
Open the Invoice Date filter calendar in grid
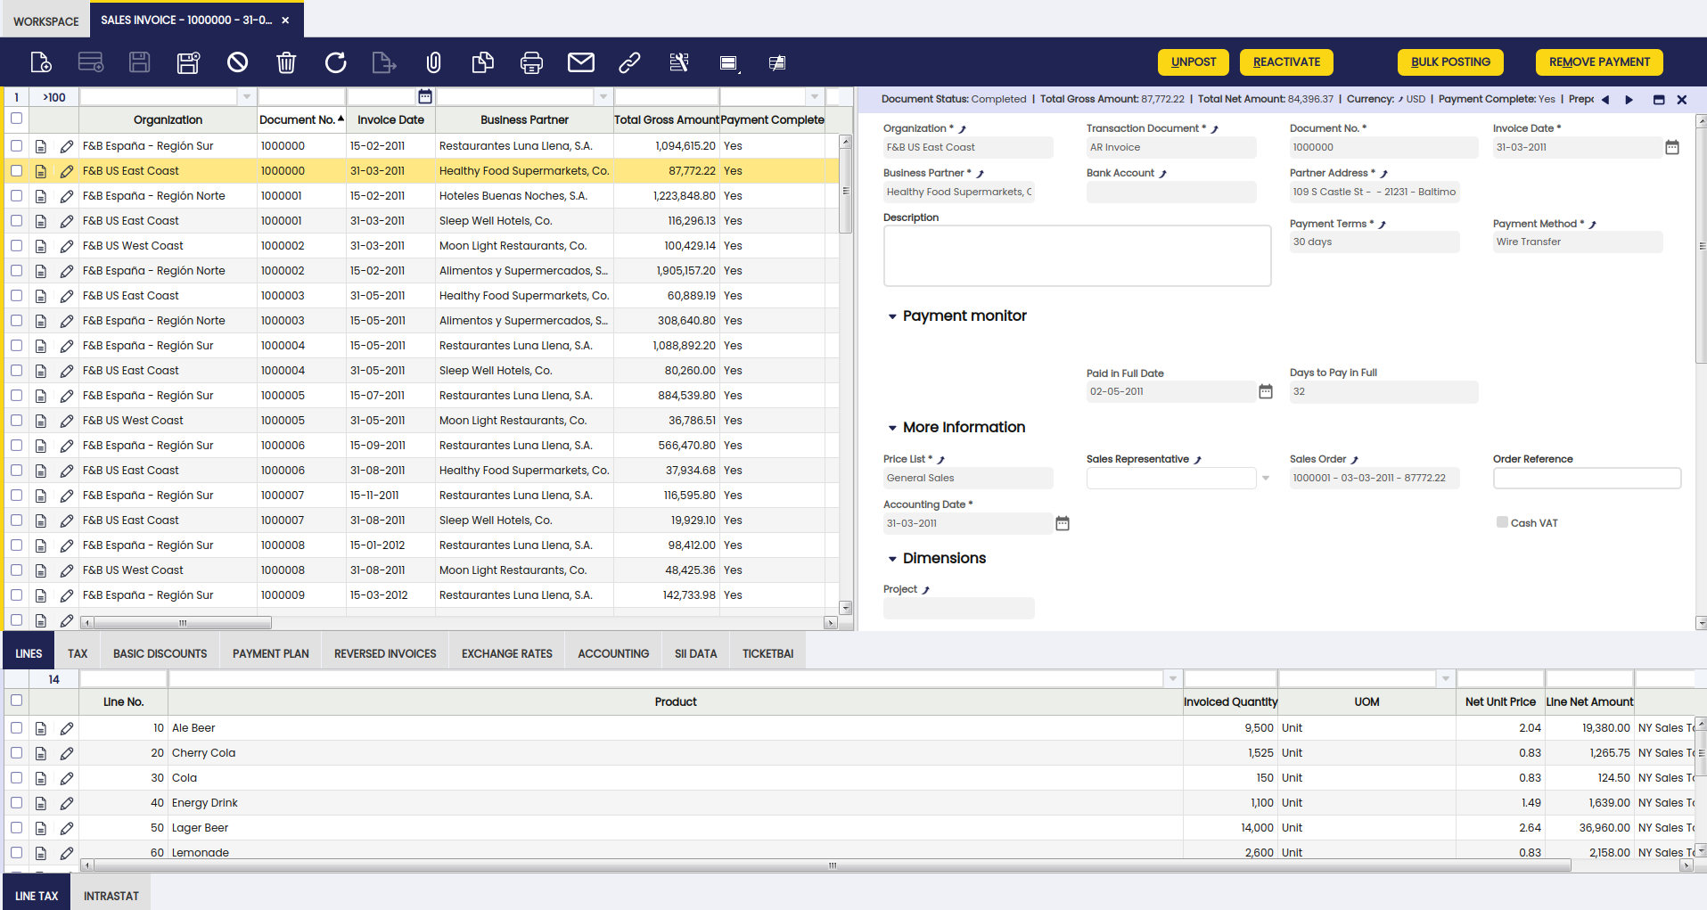[425, 96]
